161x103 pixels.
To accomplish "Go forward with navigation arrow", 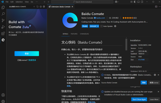I will [48, 2].
